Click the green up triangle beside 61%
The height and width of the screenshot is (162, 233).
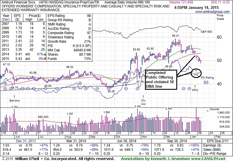tap(45, 54)
